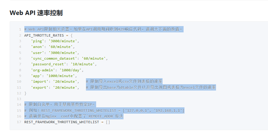Click the "限制白名单" comment line
Image resolution: width=268 pixels, height=137 pixels.
59,105
